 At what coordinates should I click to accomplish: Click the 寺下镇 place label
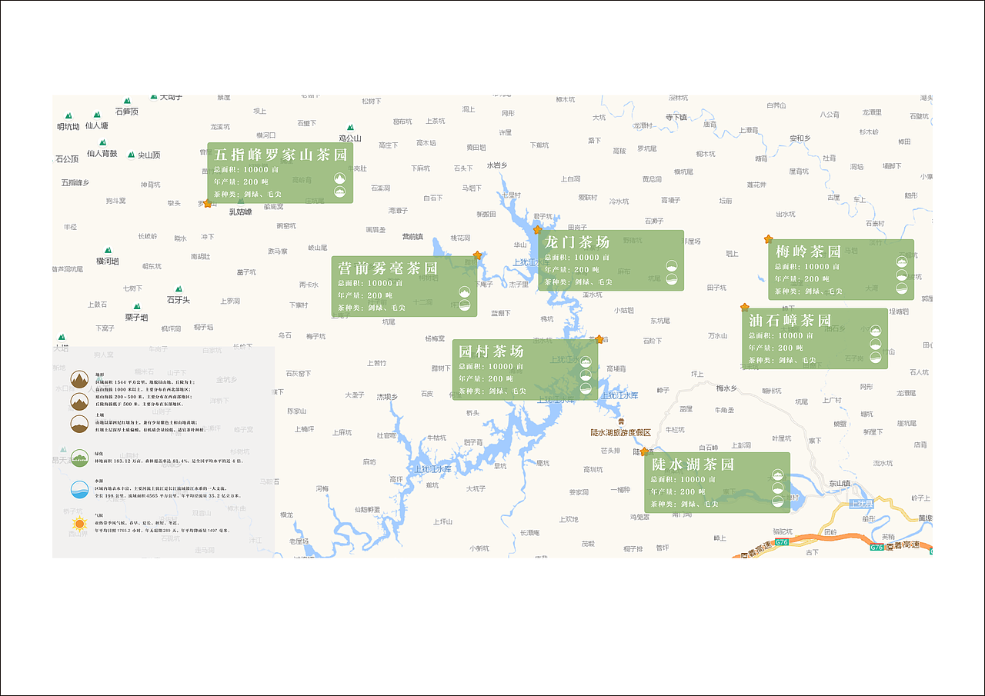pyautogui.click(x=676, y=117)
